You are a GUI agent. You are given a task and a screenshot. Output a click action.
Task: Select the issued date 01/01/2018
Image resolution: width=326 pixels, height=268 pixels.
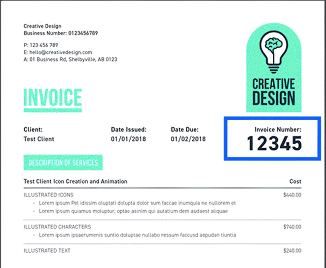[128, 139]
